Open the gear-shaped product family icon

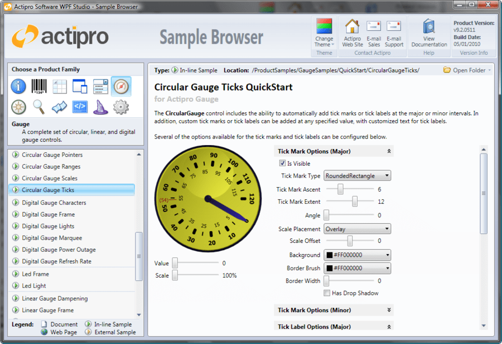click(121, 107)
